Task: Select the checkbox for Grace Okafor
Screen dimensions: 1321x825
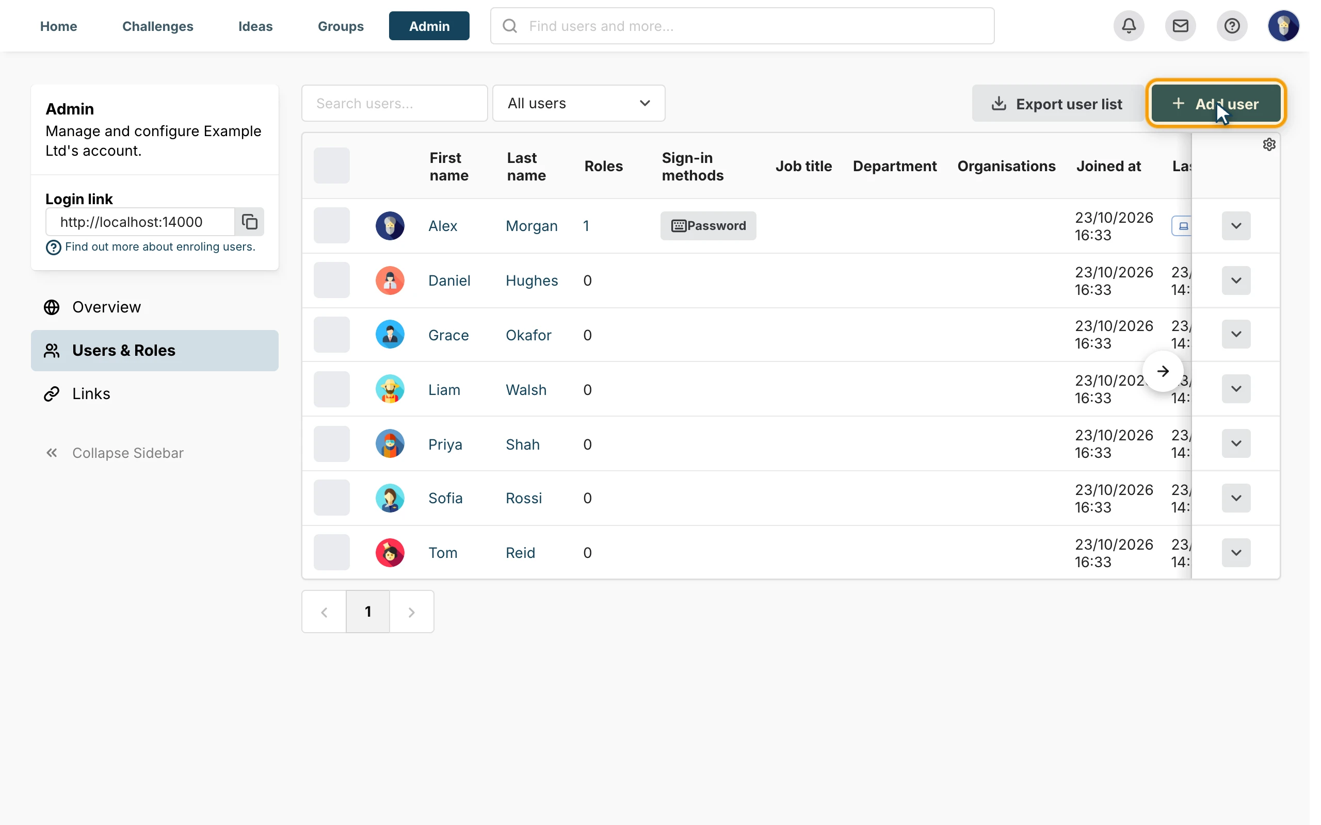Action: coord(331,335)
